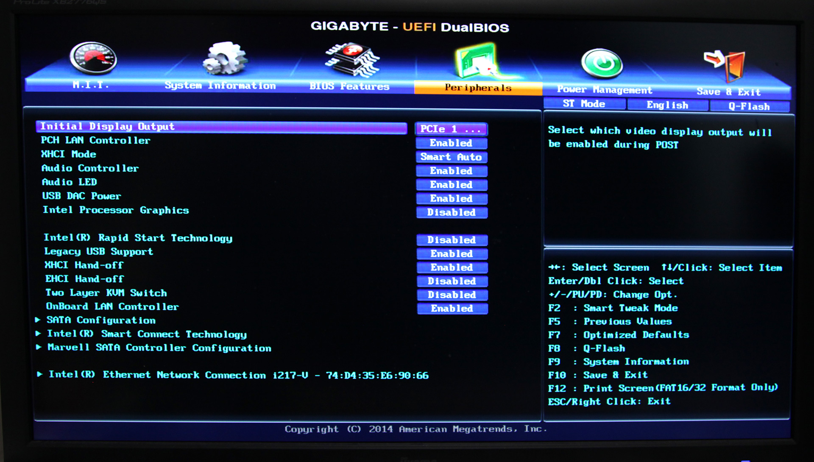Change language with the English button
The width and height of the screenshot is (814, 462).
(x=667, y=105)
